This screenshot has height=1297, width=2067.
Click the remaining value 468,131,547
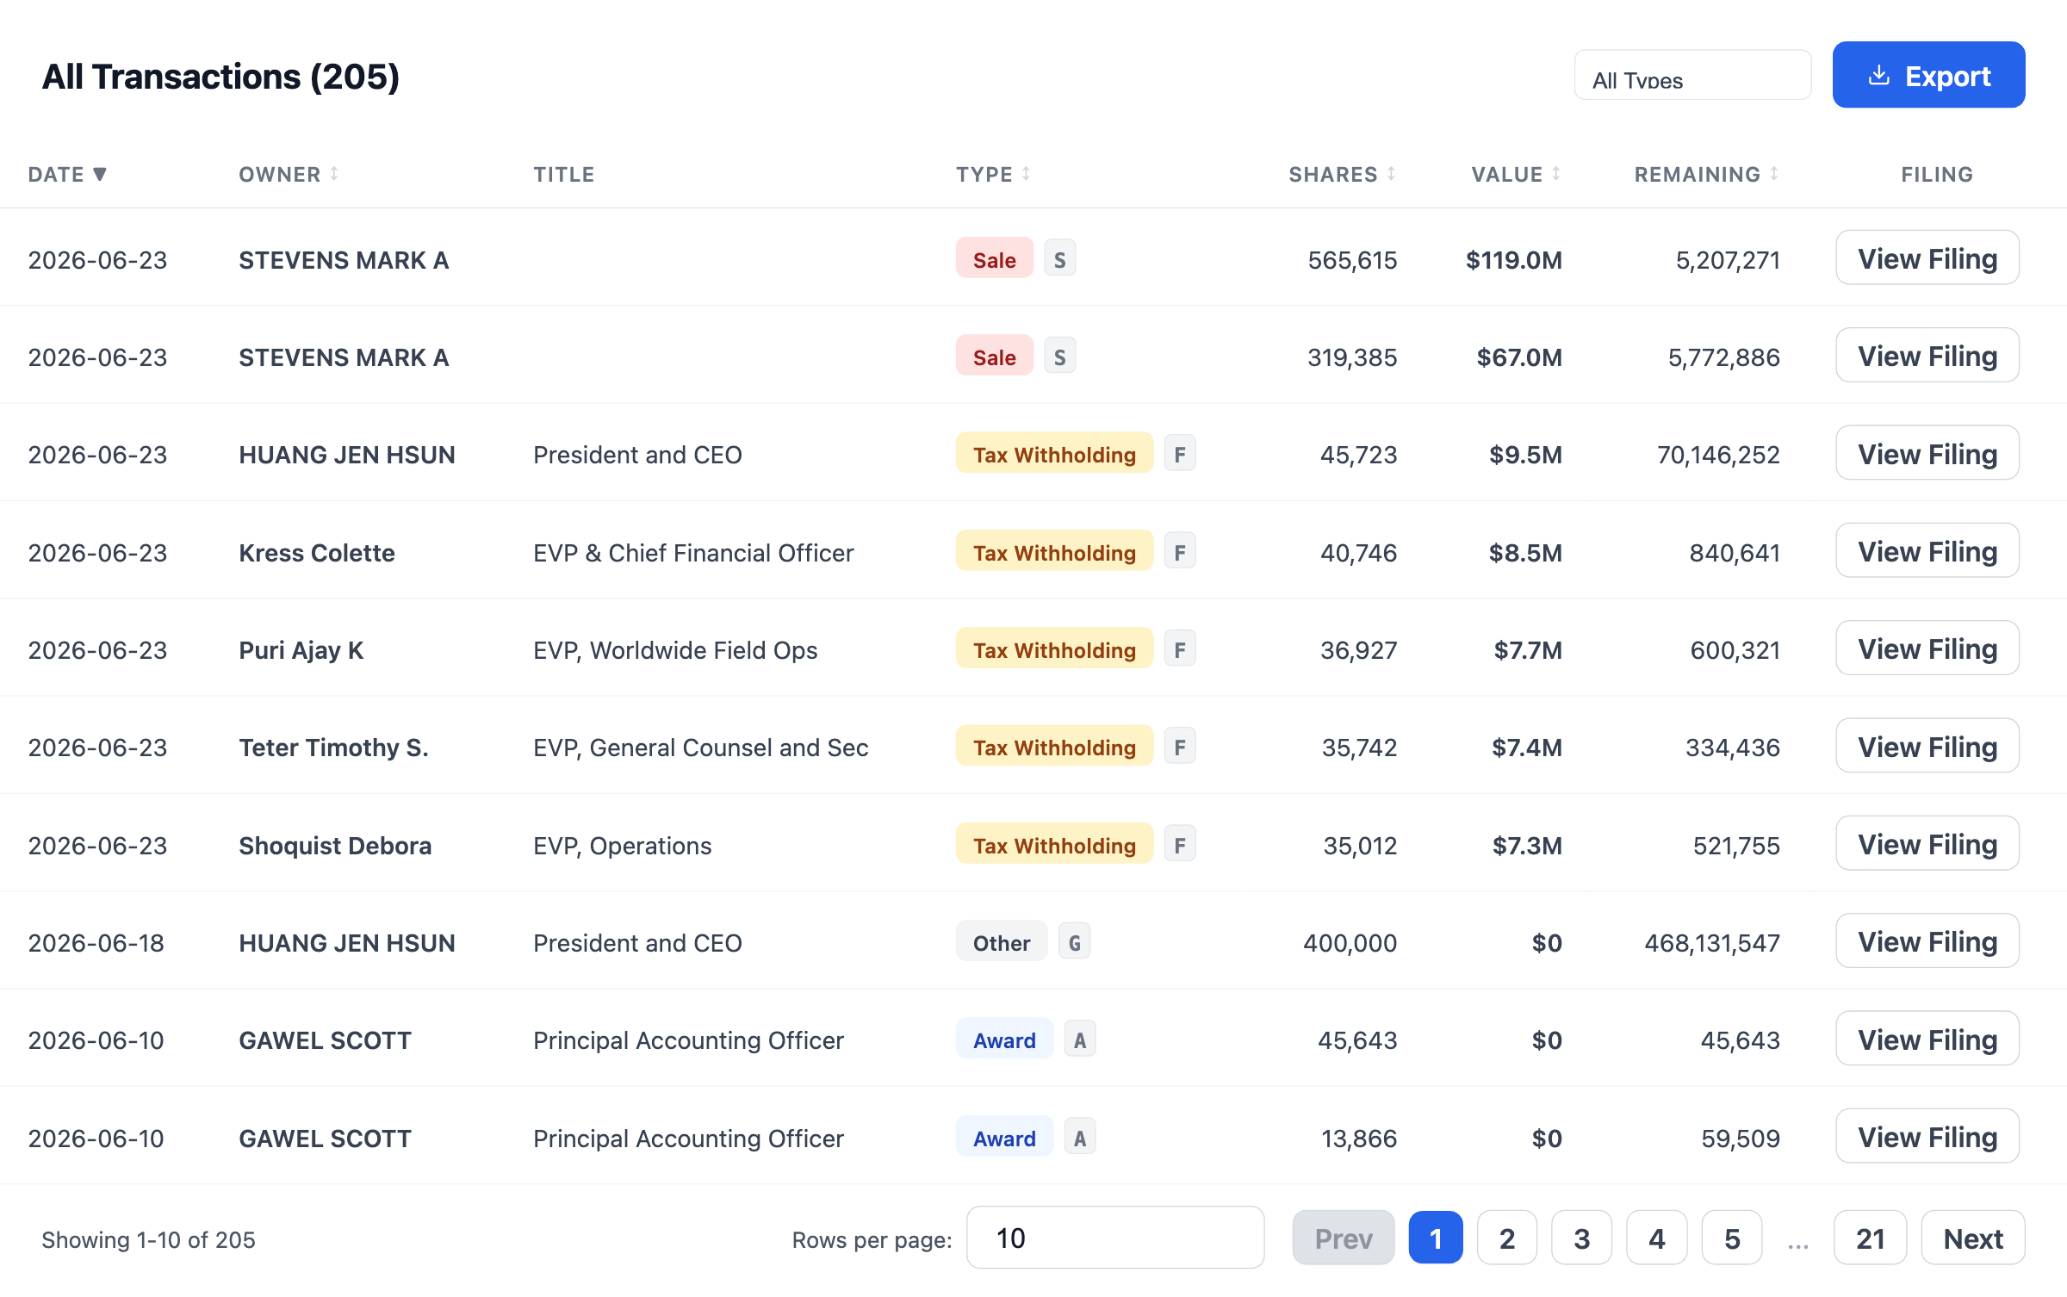click(1712, 942)
